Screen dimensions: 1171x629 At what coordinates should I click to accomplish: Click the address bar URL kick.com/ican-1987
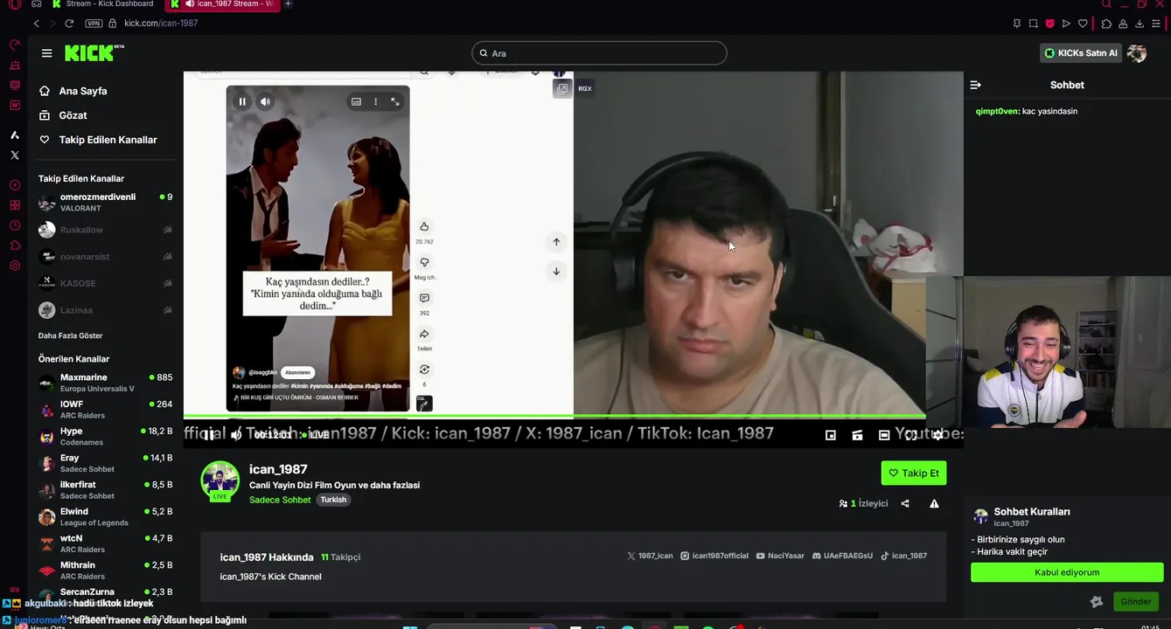[x=161, y=24]
